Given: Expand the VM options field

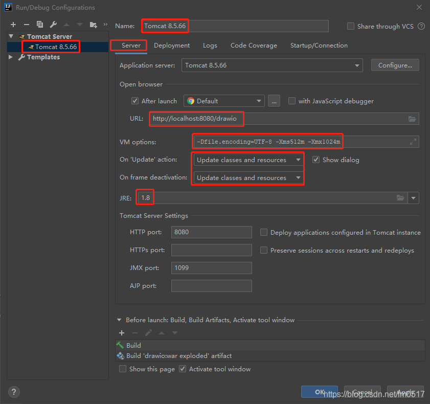Looking at the screenshot, I should coord(413,142).
